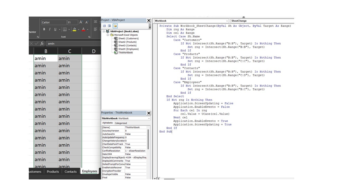338x190 pixels.
Task: Click the Insert Function fx icon
Action: [42, 44]
